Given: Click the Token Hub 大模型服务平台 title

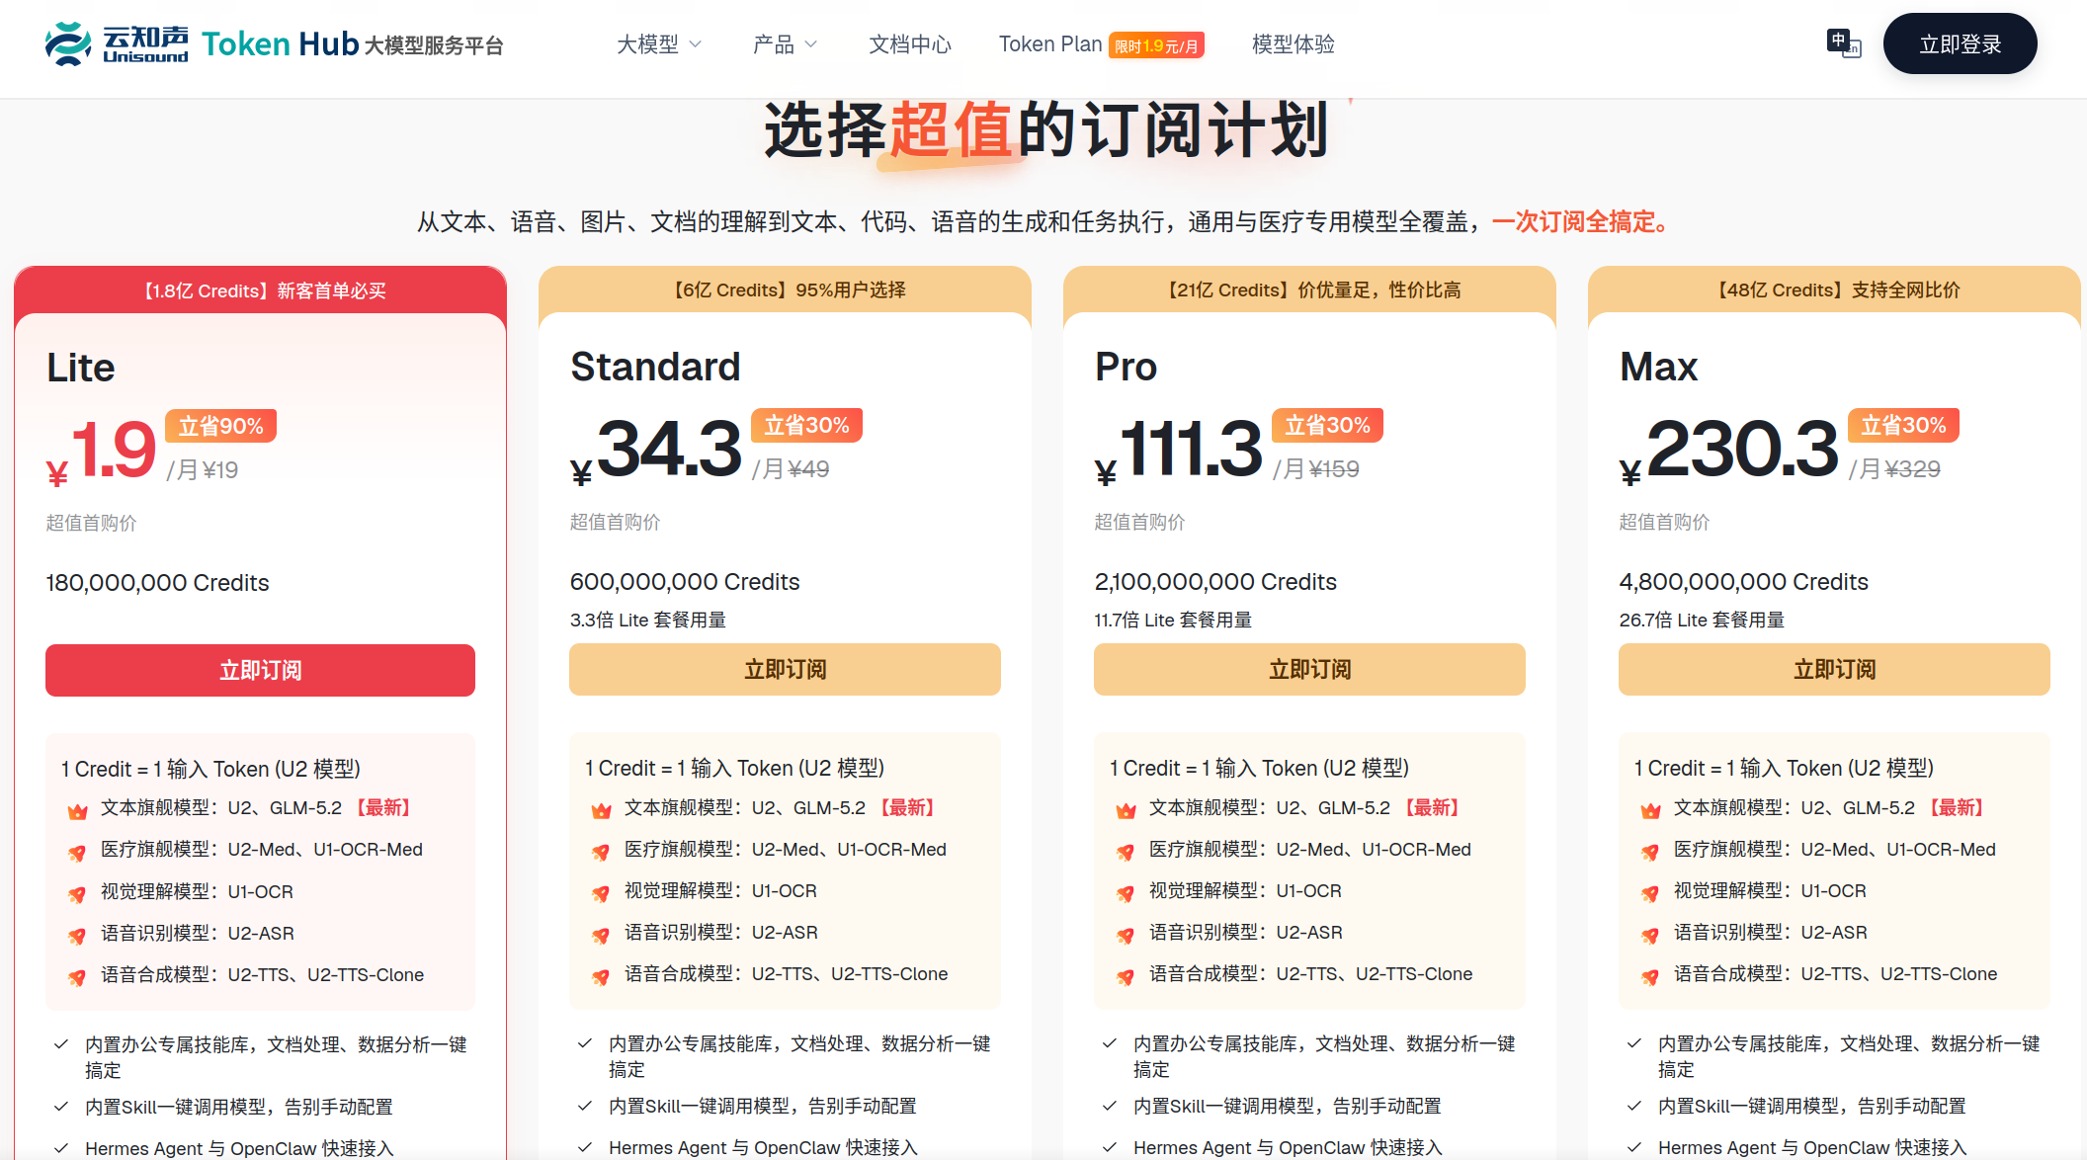Looking at the screenshot, I should [x=353, y=44].
